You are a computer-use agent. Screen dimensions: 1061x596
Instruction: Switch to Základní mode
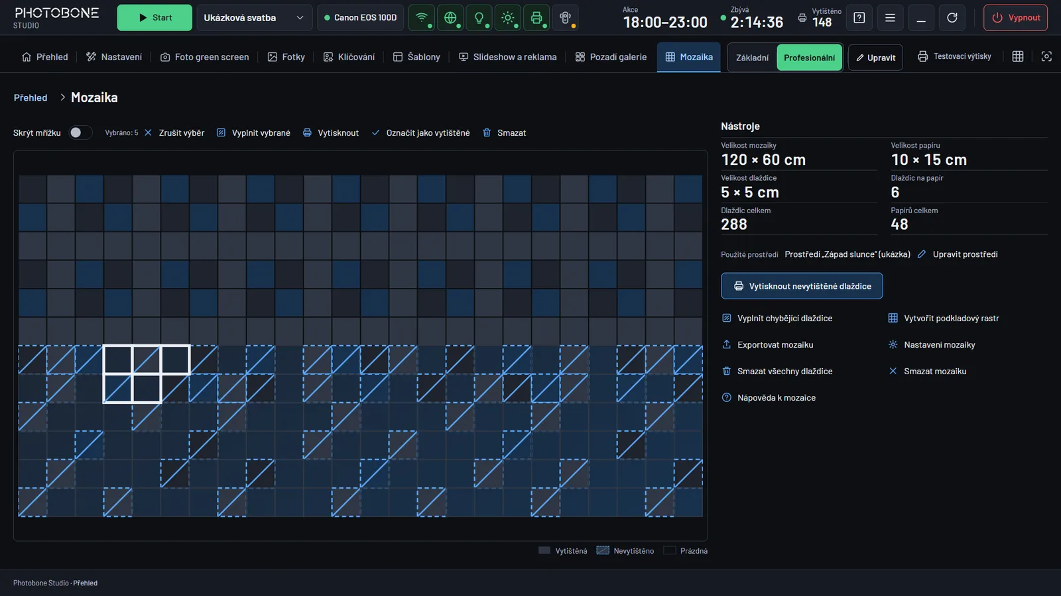[x=752, y=58]
